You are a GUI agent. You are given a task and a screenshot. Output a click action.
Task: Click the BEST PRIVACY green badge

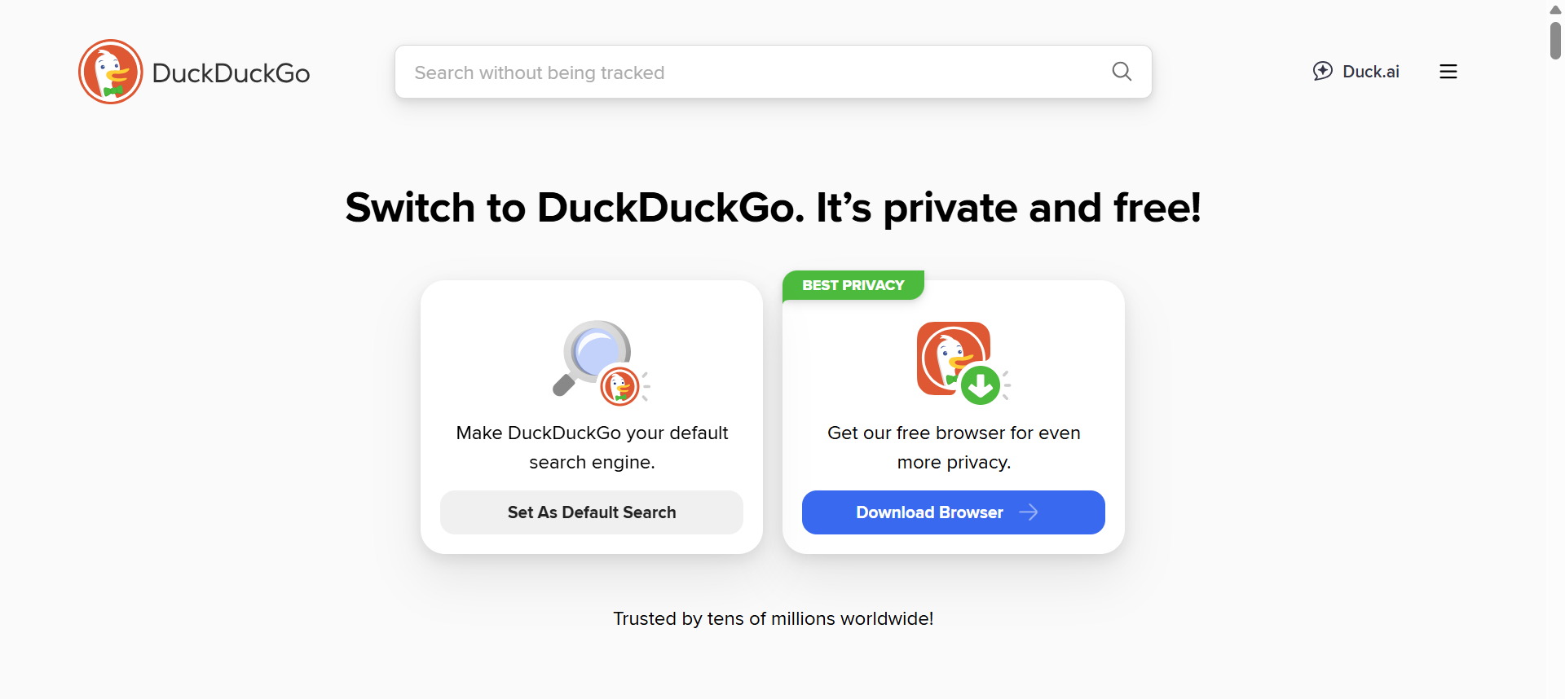tap(853, 285)
